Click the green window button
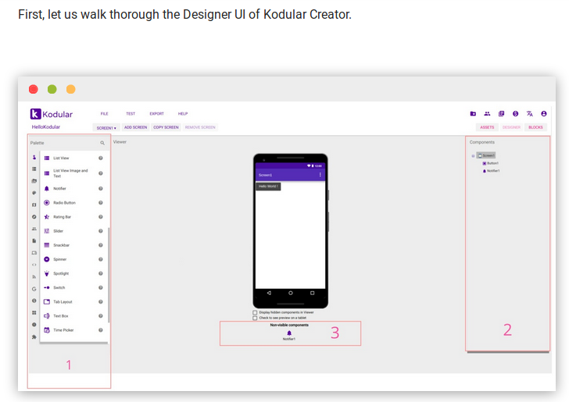Screen dimensions: 569x402 tap(52, 89)
